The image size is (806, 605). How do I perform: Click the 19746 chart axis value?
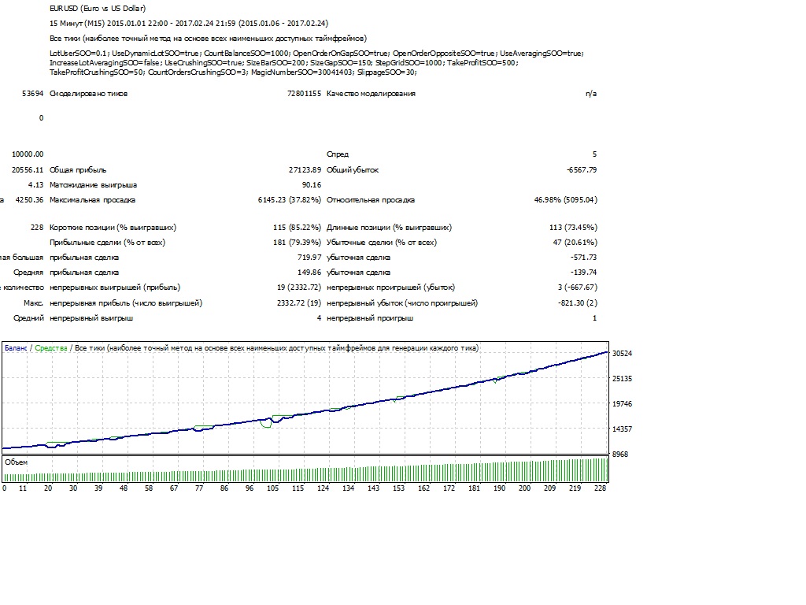(x=622, y=404)
